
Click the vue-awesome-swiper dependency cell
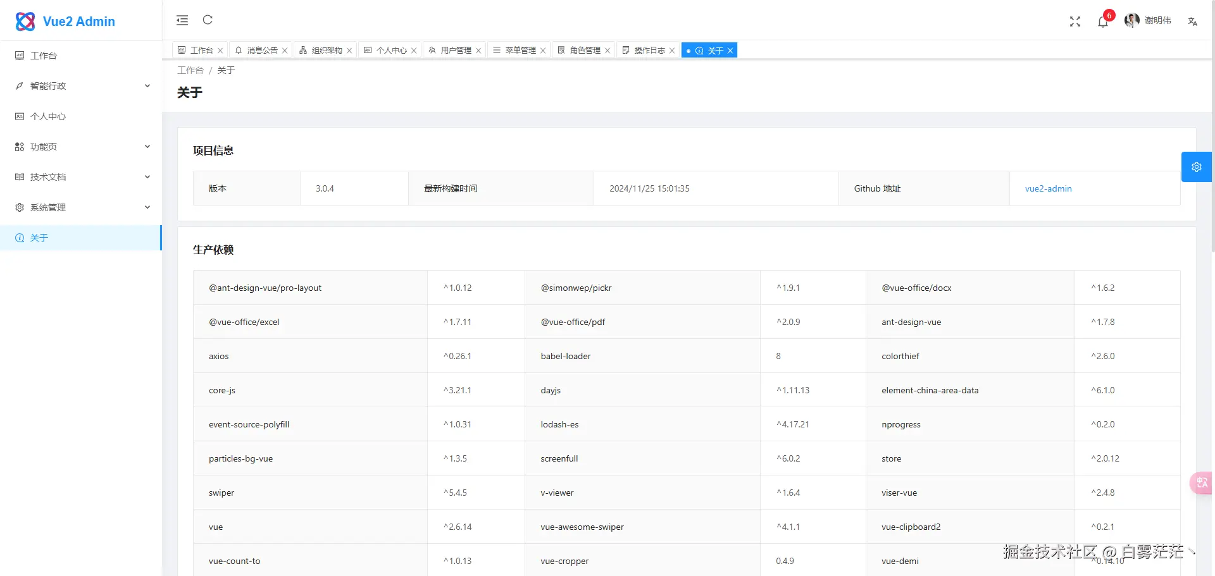[x=642, y=527]
